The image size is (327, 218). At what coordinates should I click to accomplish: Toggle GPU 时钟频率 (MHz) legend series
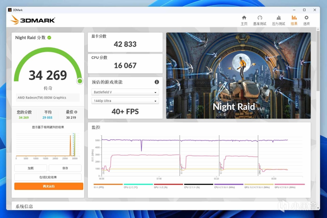point(290,186)
